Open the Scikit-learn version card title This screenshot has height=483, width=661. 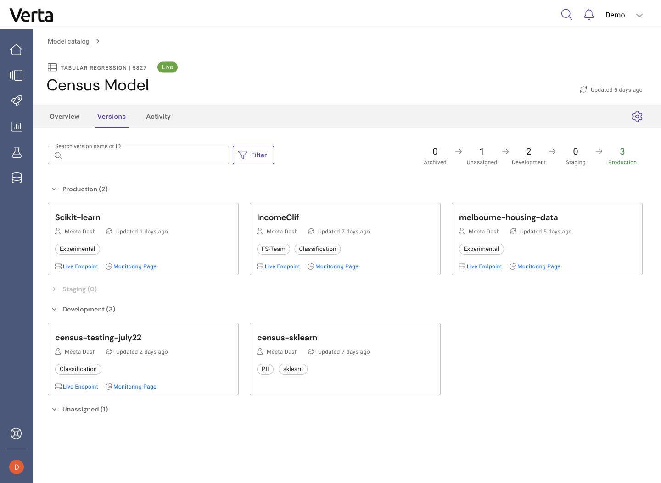pos(78,217)
